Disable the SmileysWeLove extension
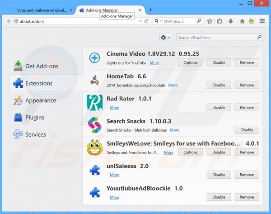The image size is (271, 214). pyautogui.click(x=219, y=152)
